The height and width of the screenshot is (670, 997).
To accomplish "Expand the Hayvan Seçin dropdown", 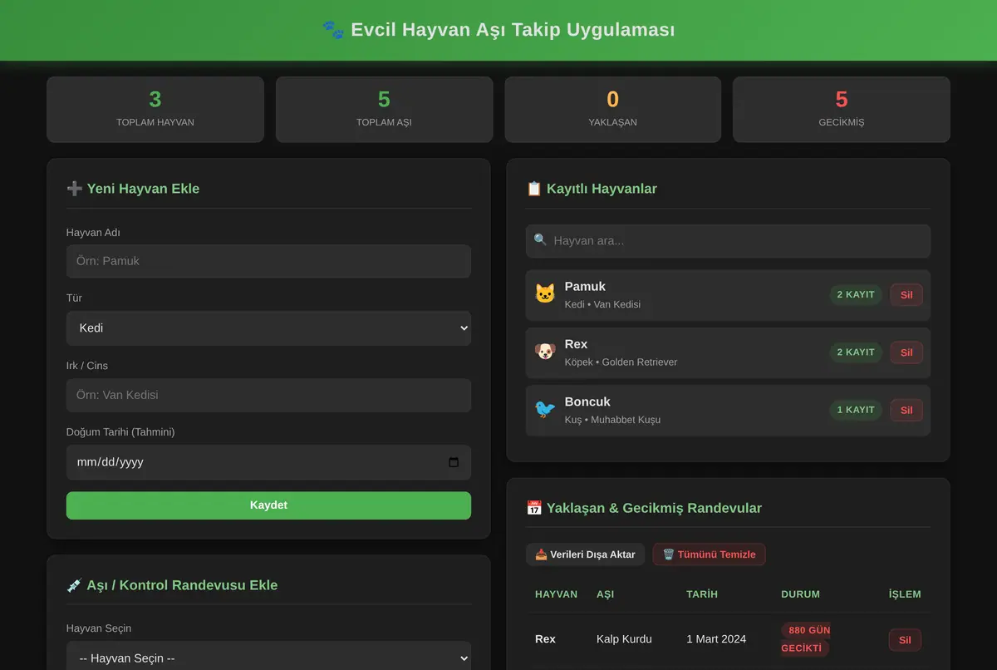I will tap(268, 658).
